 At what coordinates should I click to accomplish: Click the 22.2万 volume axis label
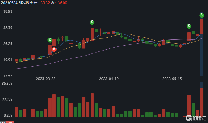tap(7, 99)
